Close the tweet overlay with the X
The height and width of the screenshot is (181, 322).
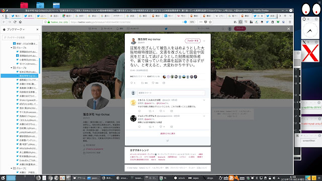click(x=288, y=29)
